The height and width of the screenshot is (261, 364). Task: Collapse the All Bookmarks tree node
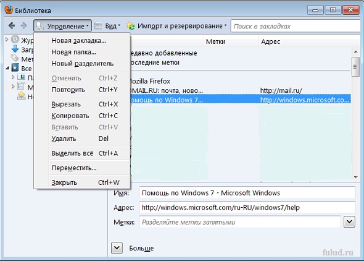click(x=7, y=68)
